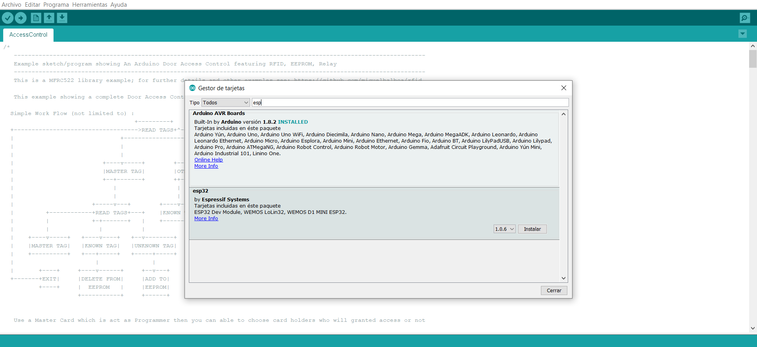Select the esp32 package title

200,191
